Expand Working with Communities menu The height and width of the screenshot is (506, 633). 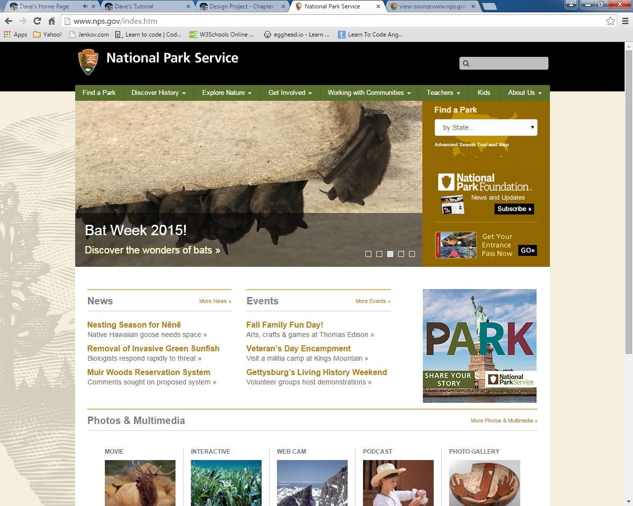point(369,93)
